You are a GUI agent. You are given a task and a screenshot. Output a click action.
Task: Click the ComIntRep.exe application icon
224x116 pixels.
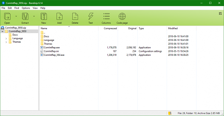click(42, 47)
